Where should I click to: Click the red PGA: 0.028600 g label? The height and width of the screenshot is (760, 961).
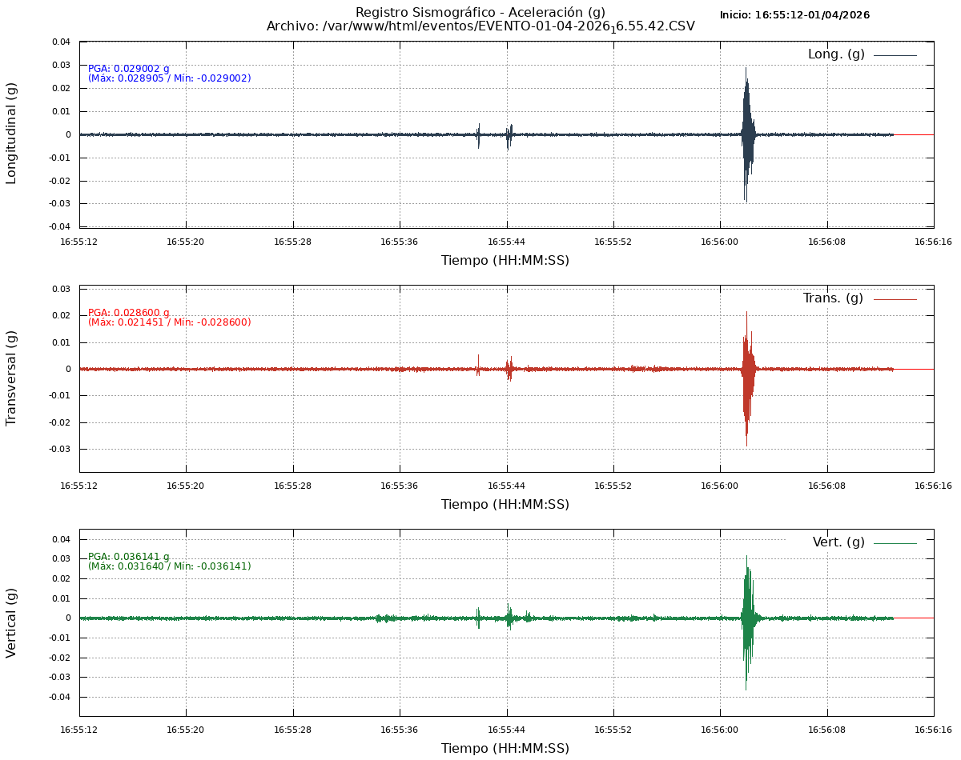[128, 313]
